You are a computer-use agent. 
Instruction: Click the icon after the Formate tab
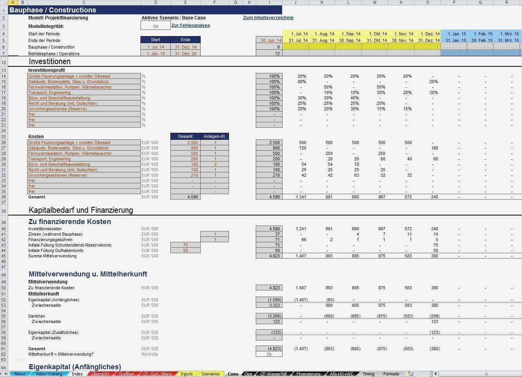[x=410, y=373]
